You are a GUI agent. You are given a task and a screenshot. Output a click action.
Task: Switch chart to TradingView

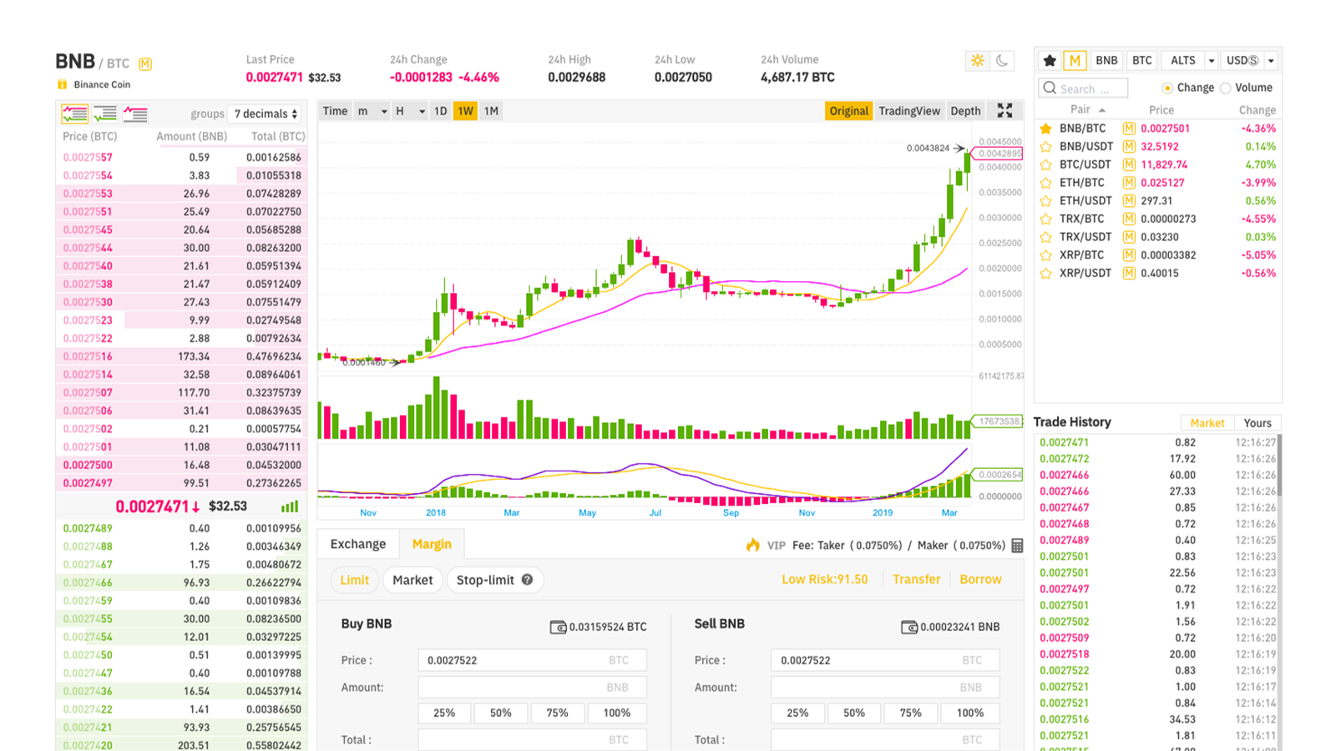coord(908,111)
